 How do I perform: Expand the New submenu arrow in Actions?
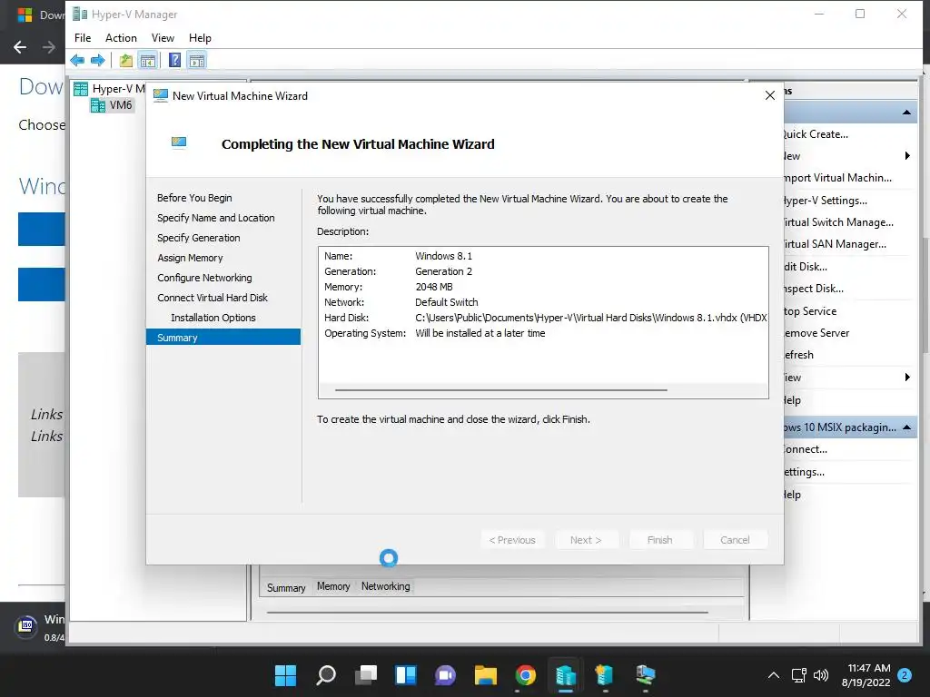pos(907,156)
